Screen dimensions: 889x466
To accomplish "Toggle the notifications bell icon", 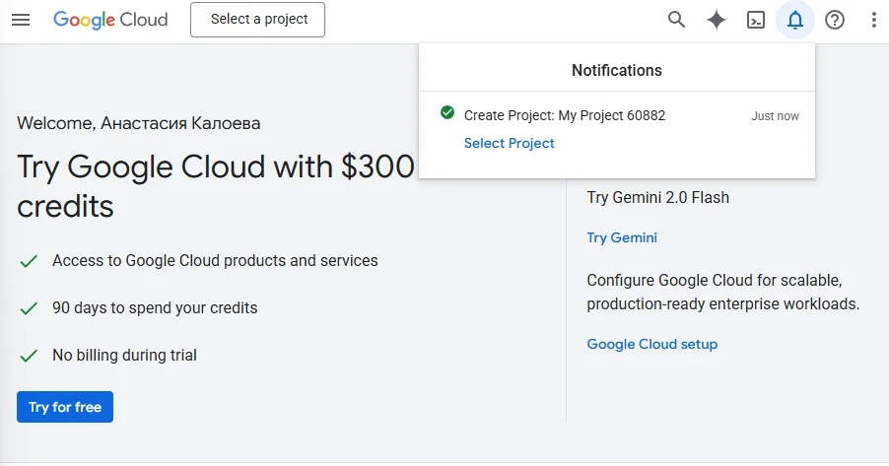I will (795, 20).
